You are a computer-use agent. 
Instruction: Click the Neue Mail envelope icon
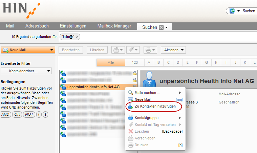pos(6,50)
